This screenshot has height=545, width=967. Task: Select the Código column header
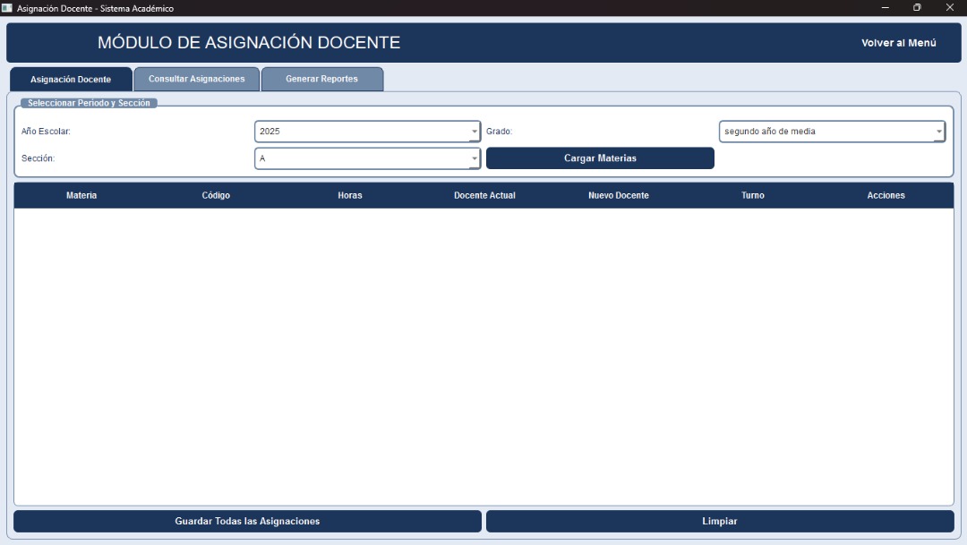216,195
